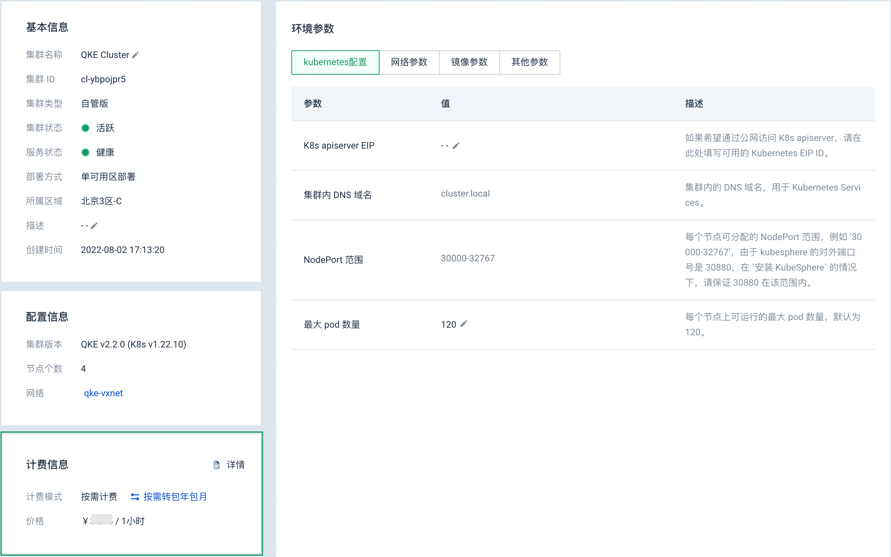Click billing mode 按需计费 text
The width and height of the screenshot is (891, 557).
[x=99, y=497]
